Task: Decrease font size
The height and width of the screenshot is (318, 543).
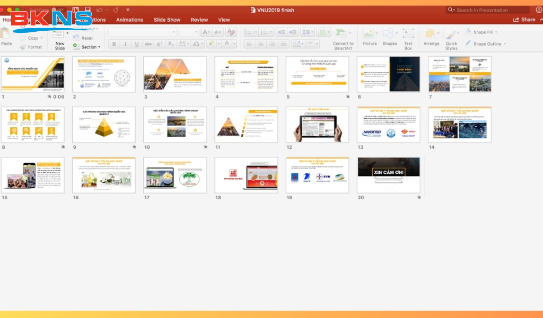Action: (x=217, y=32)
